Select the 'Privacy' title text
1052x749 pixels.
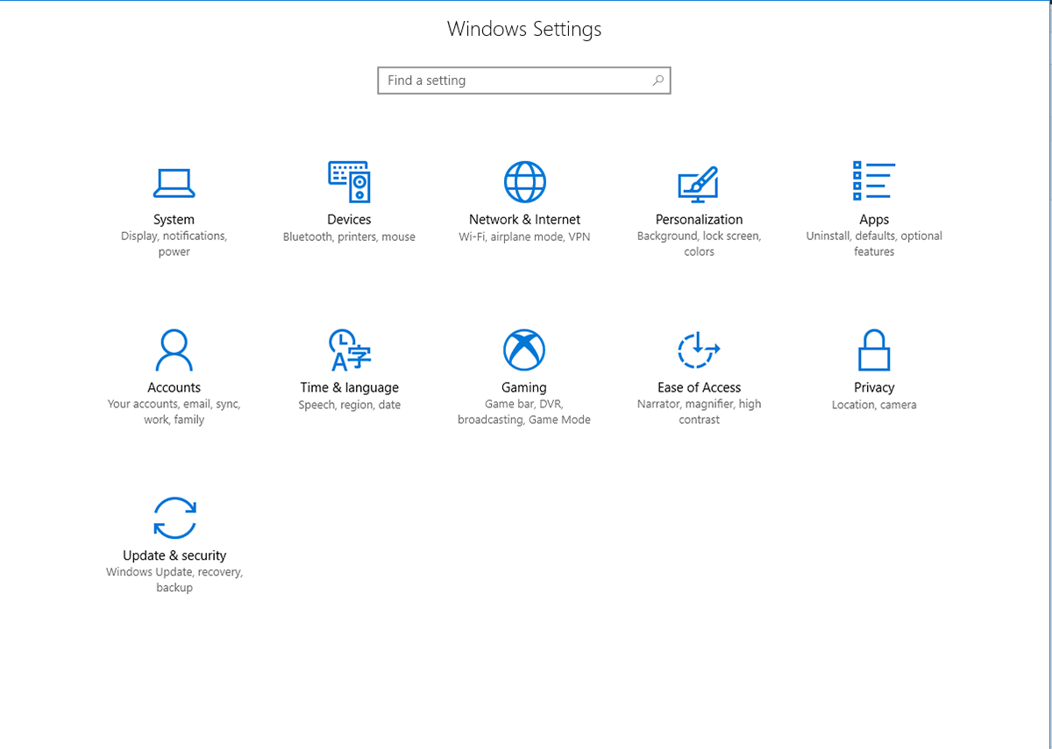point(874,387)
